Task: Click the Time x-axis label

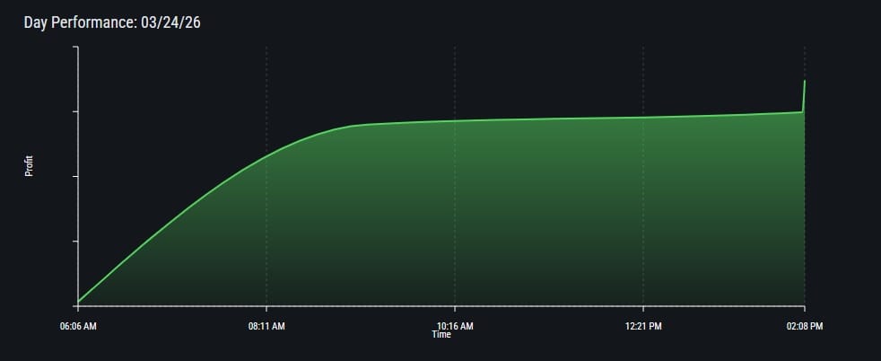Action: coord(441,335)
